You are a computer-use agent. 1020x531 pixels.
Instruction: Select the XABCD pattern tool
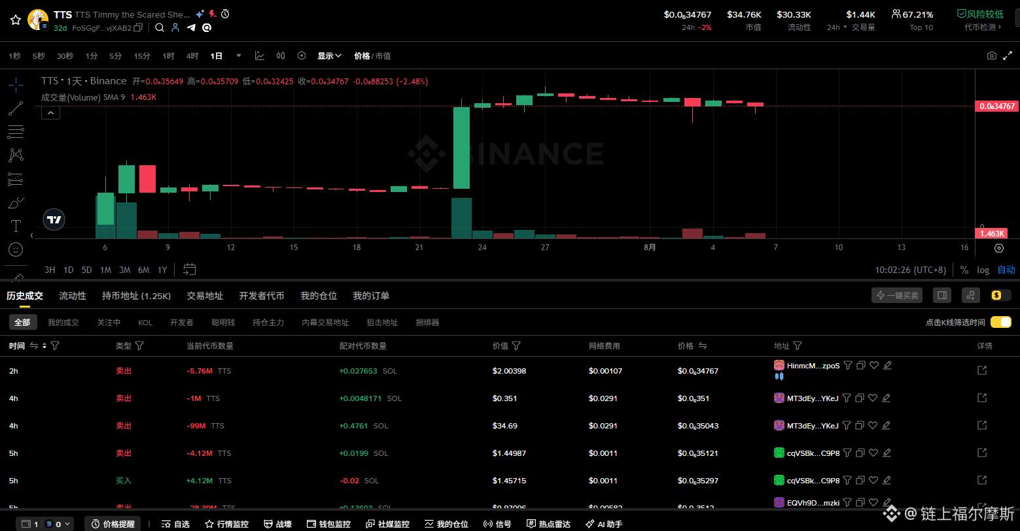click(16, 155)
